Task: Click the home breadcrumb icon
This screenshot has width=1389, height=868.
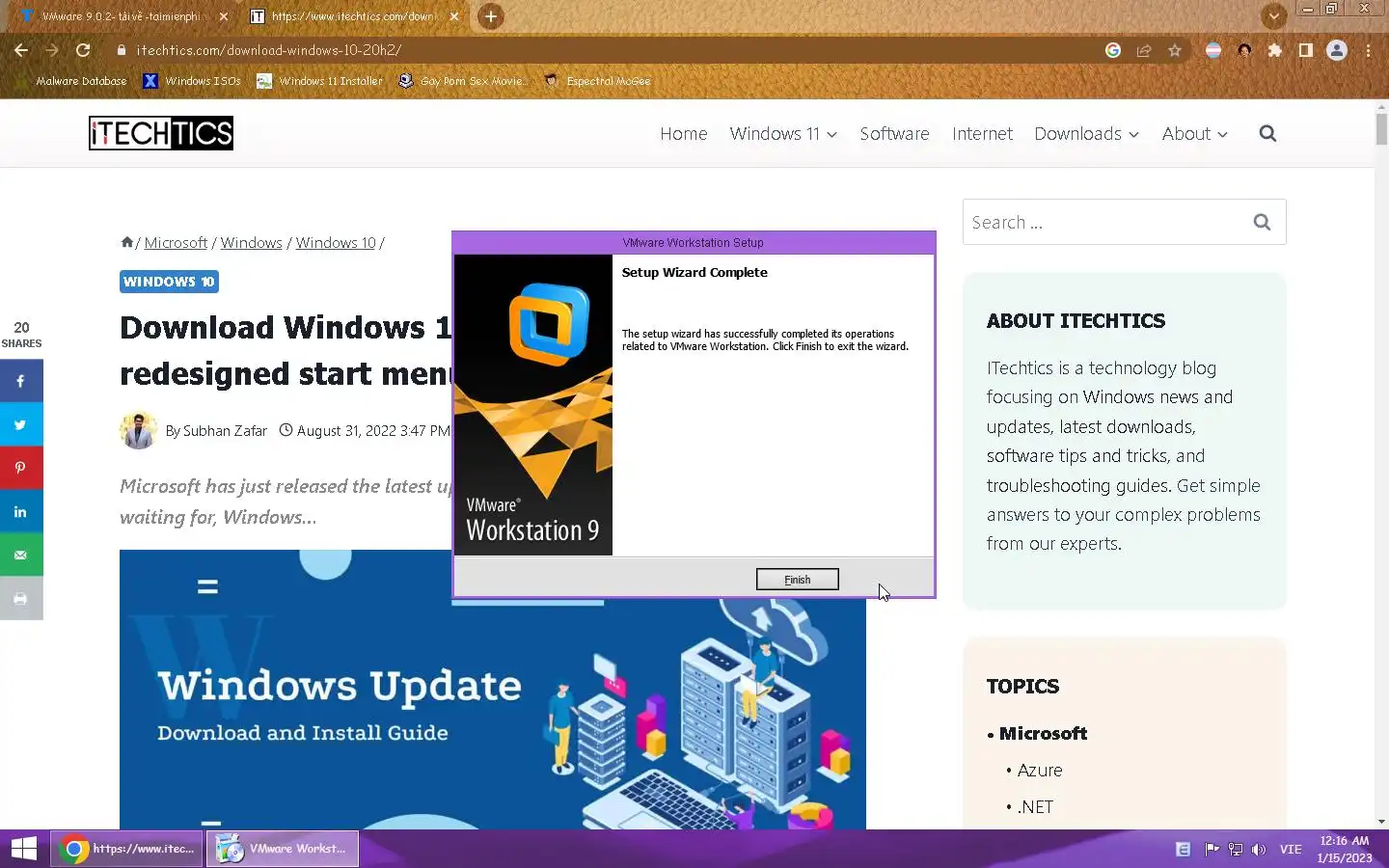Action: tap(126, 242)
